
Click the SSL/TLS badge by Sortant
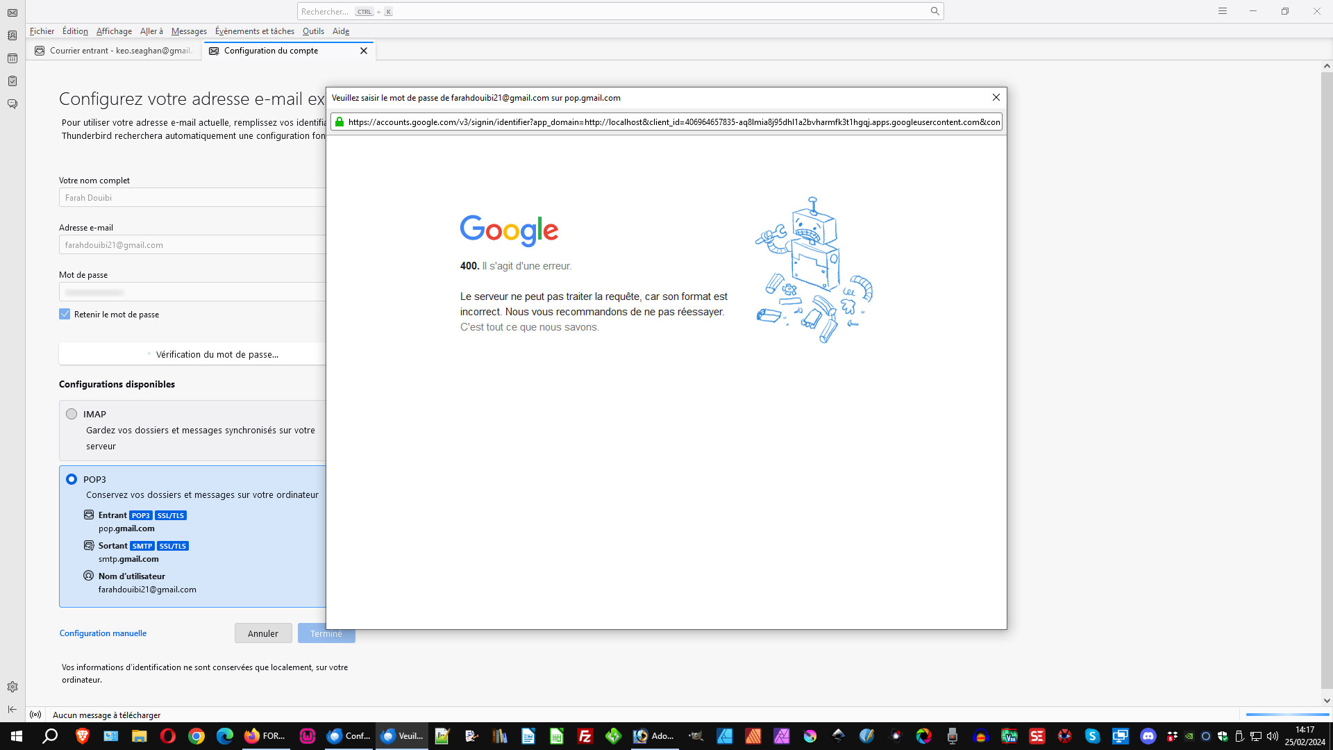point(173,546)
